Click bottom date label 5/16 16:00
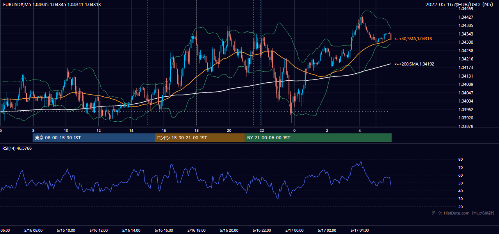Viewport: 499px width, 234px height. (x=164, y=230)
